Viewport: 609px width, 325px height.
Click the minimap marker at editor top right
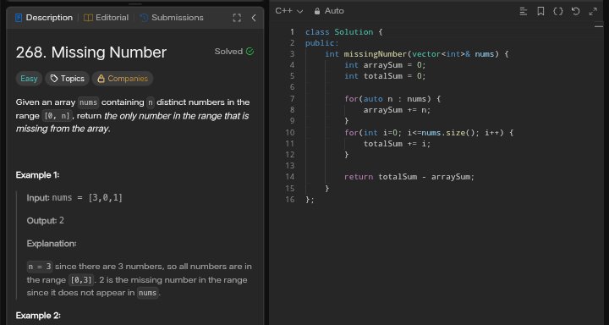599,26
